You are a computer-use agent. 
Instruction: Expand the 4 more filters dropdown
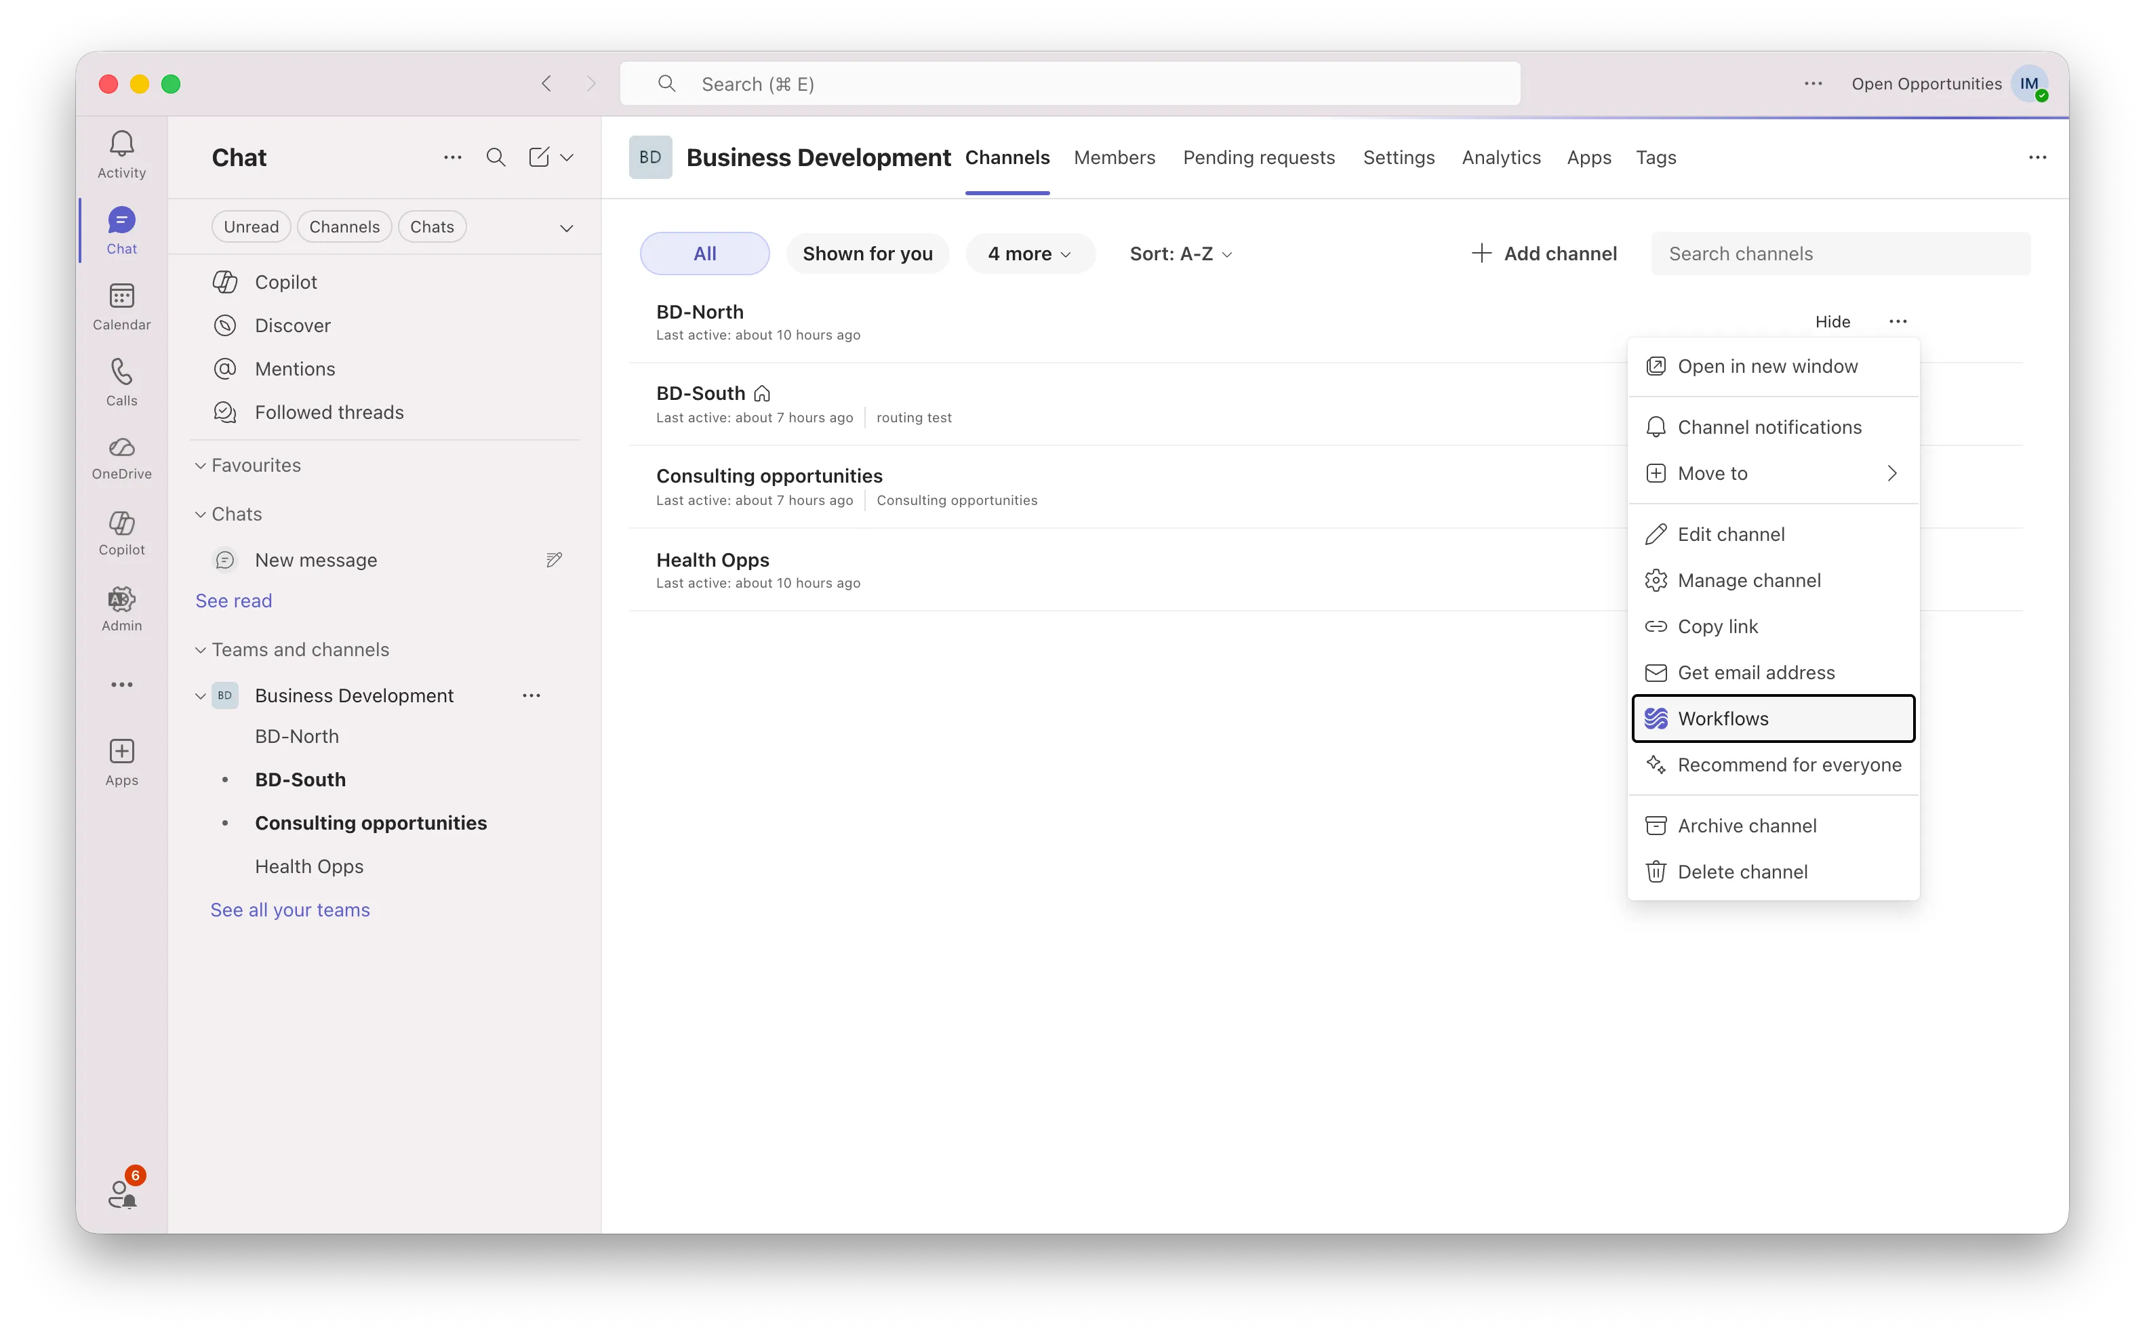pyautogui.click(x=1029, y=254)
